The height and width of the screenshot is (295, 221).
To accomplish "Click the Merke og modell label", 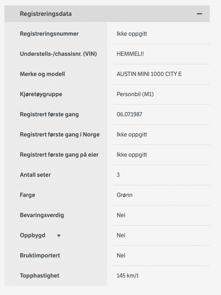I will click(x=42, y=74).
